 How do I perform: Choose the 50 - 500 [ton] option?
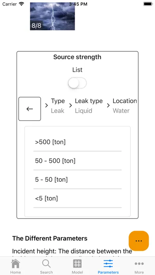click(x=77, y=161)
